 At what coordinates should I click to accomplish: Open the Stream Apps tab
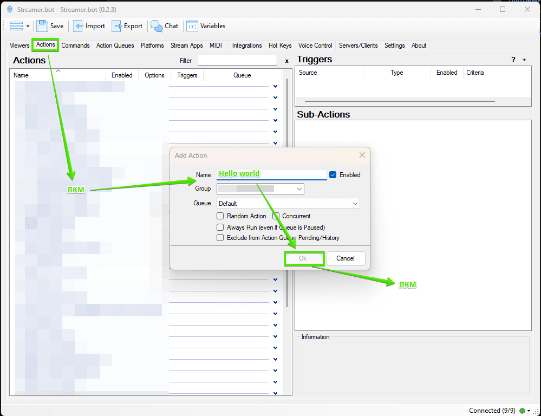point(187,45)
